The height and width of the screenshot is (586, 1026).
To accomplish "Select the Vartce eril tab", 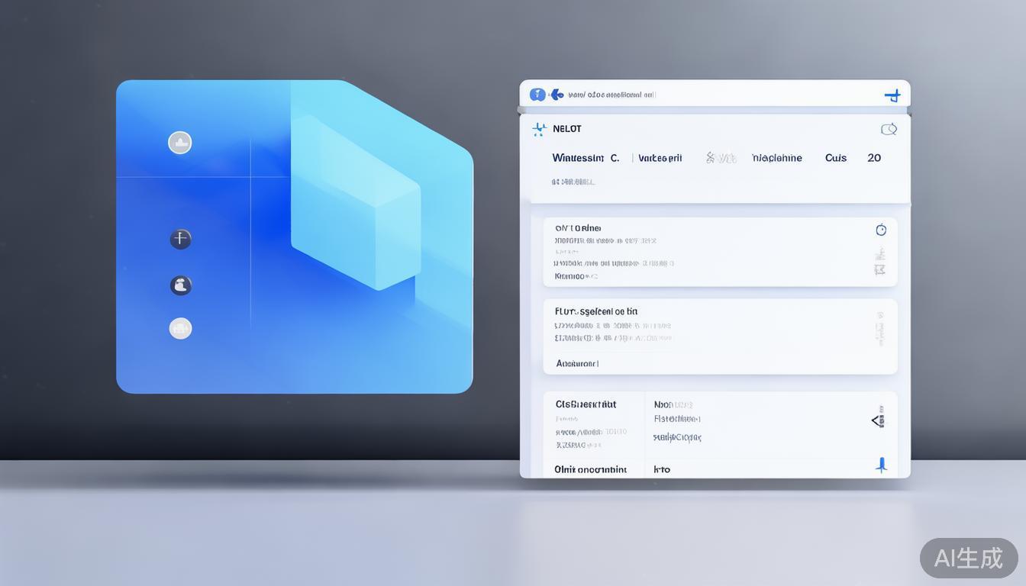I will (660, 158).
